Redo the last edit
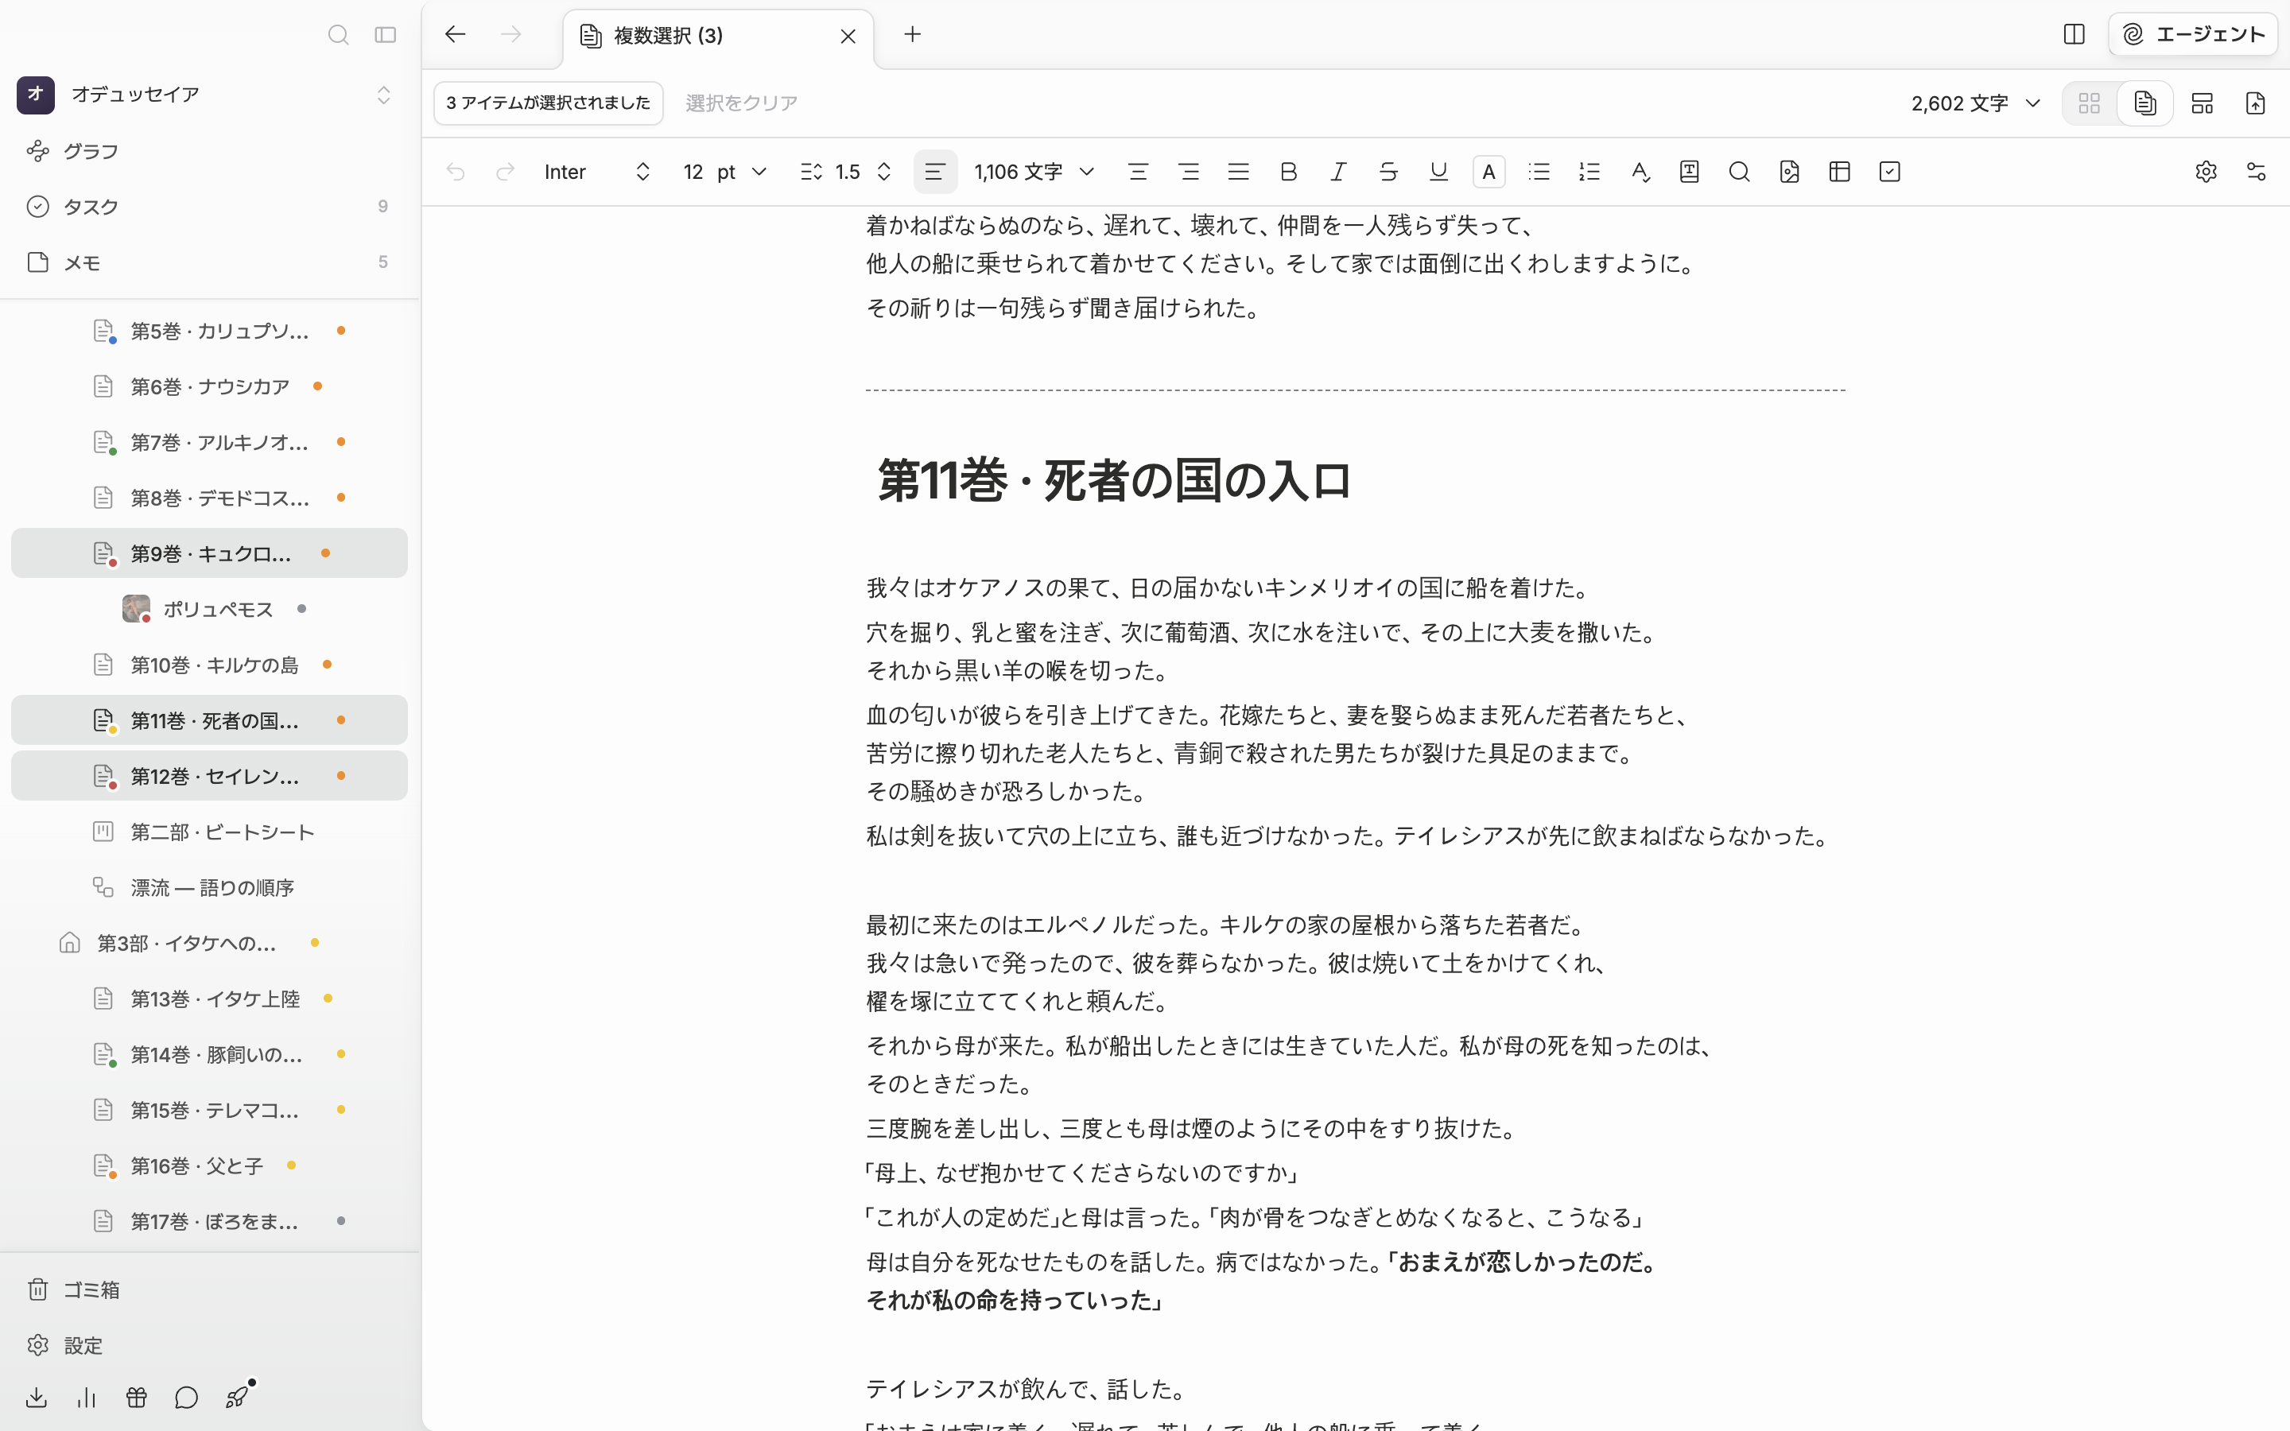This screenshot has width=2290, height=1431. [506, 171]
